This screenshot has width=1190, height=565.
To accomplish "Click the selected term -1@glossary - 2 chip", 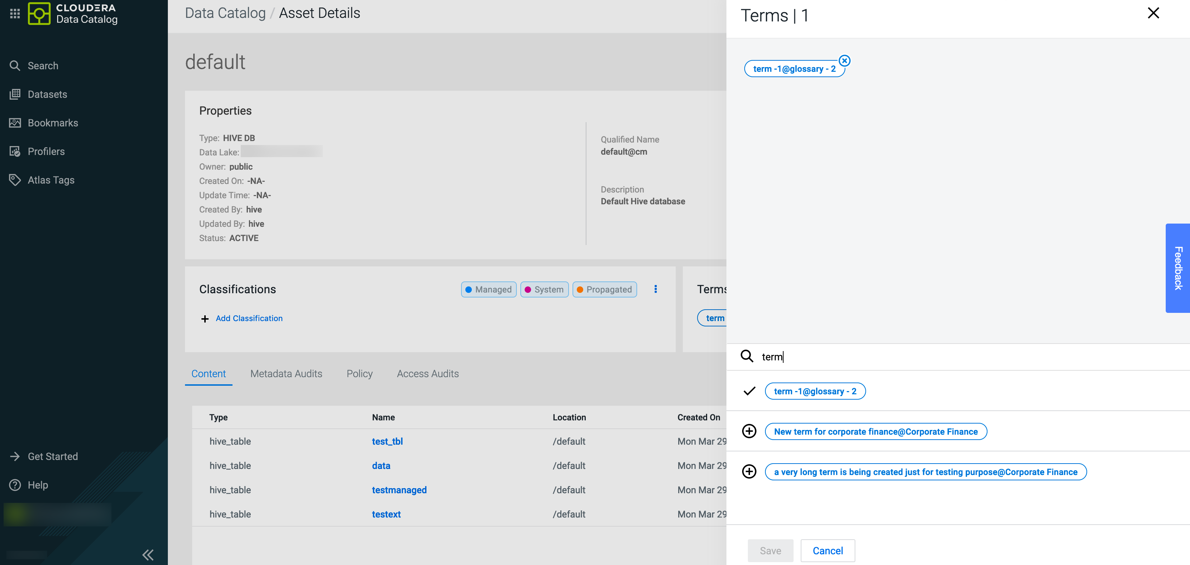I will pos(794,69).
